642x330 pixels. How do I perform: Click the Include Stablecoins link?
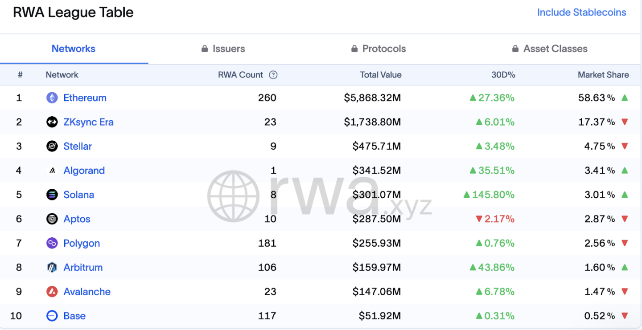(x=581, y=12)
